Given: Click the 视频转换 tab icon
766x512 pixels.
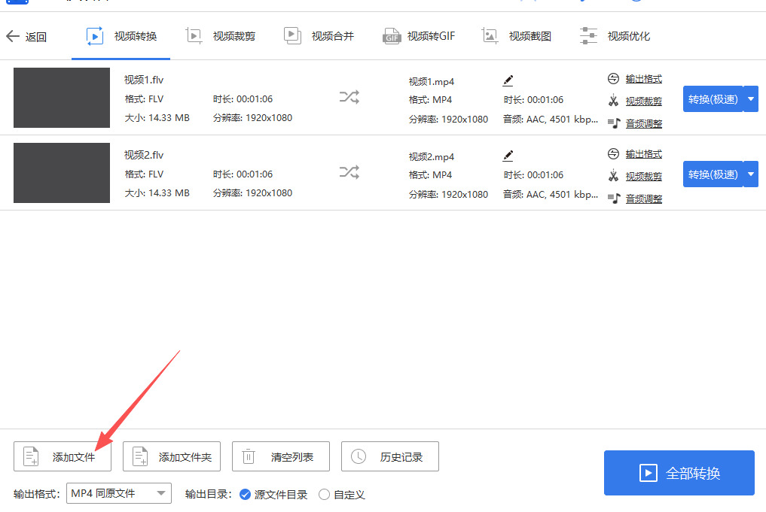Looking at the screenshot, I should click(95, 36).
